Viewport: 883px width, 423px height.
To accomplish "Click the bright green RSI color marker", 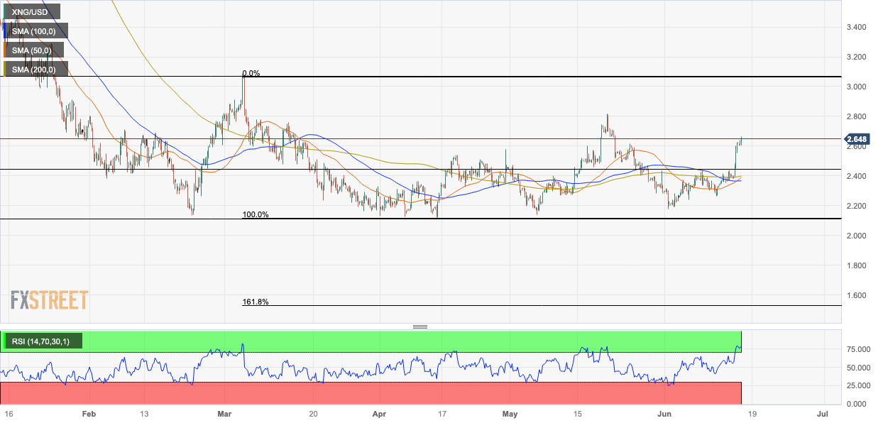I will pos(5,341).
